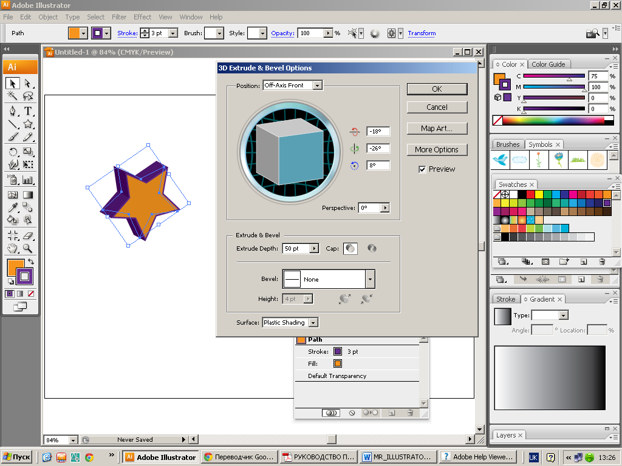Swap fill and stroke arrows

click(x=31, y=262)
